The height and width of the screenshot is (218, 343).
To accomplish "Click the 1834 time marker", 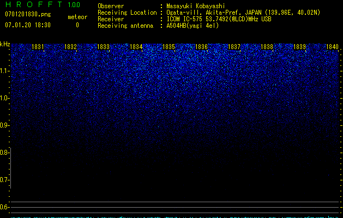I will coord(136,47).
